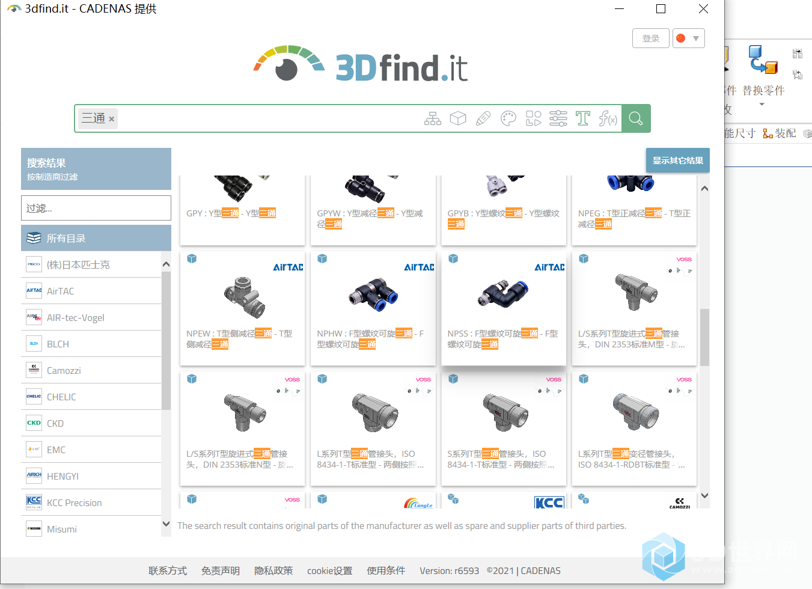Open NPEG T型正减径三通 result card
The image size is (812, 589).
(x=634, y=210)
